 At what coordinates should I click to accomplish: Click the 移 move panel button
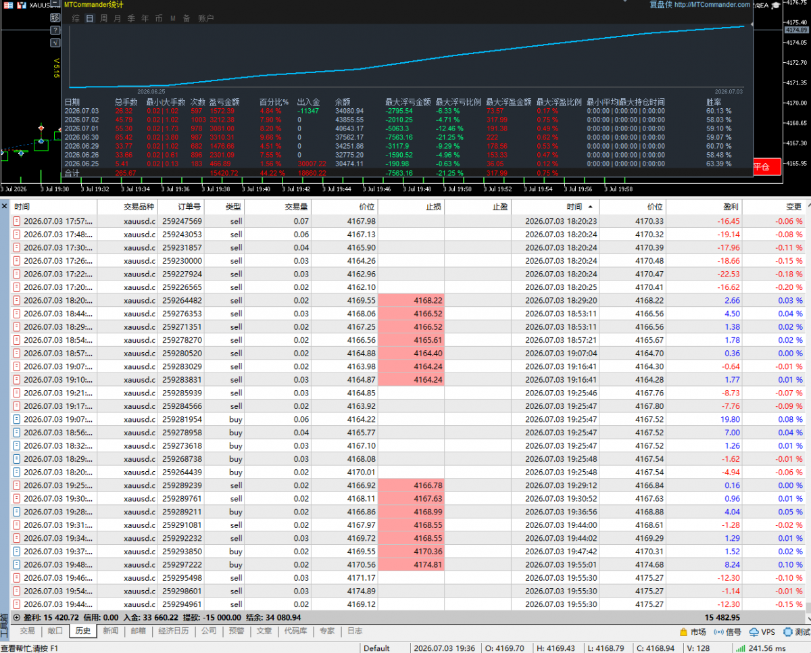click(x=55, y=18)
